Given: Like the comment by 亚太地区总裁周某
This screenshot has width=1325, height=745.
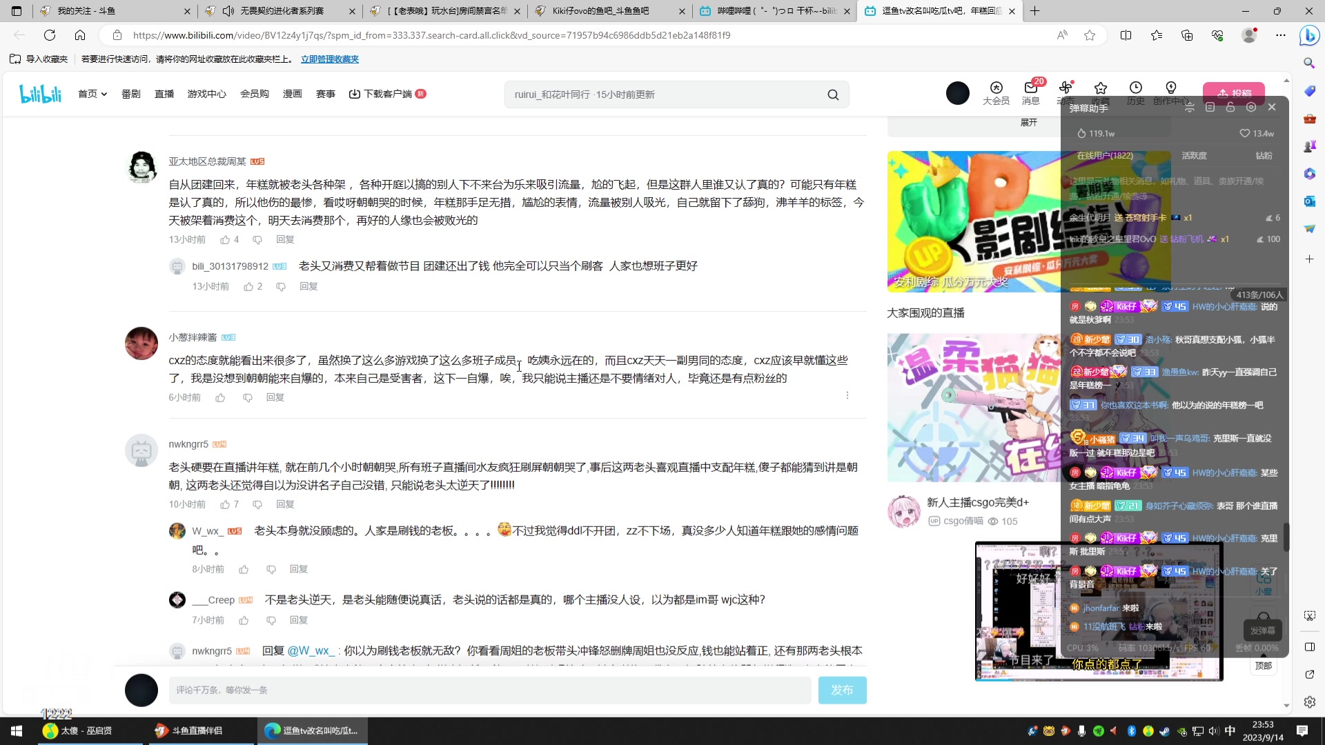Looking at the screenshot, I should (225, 239).
